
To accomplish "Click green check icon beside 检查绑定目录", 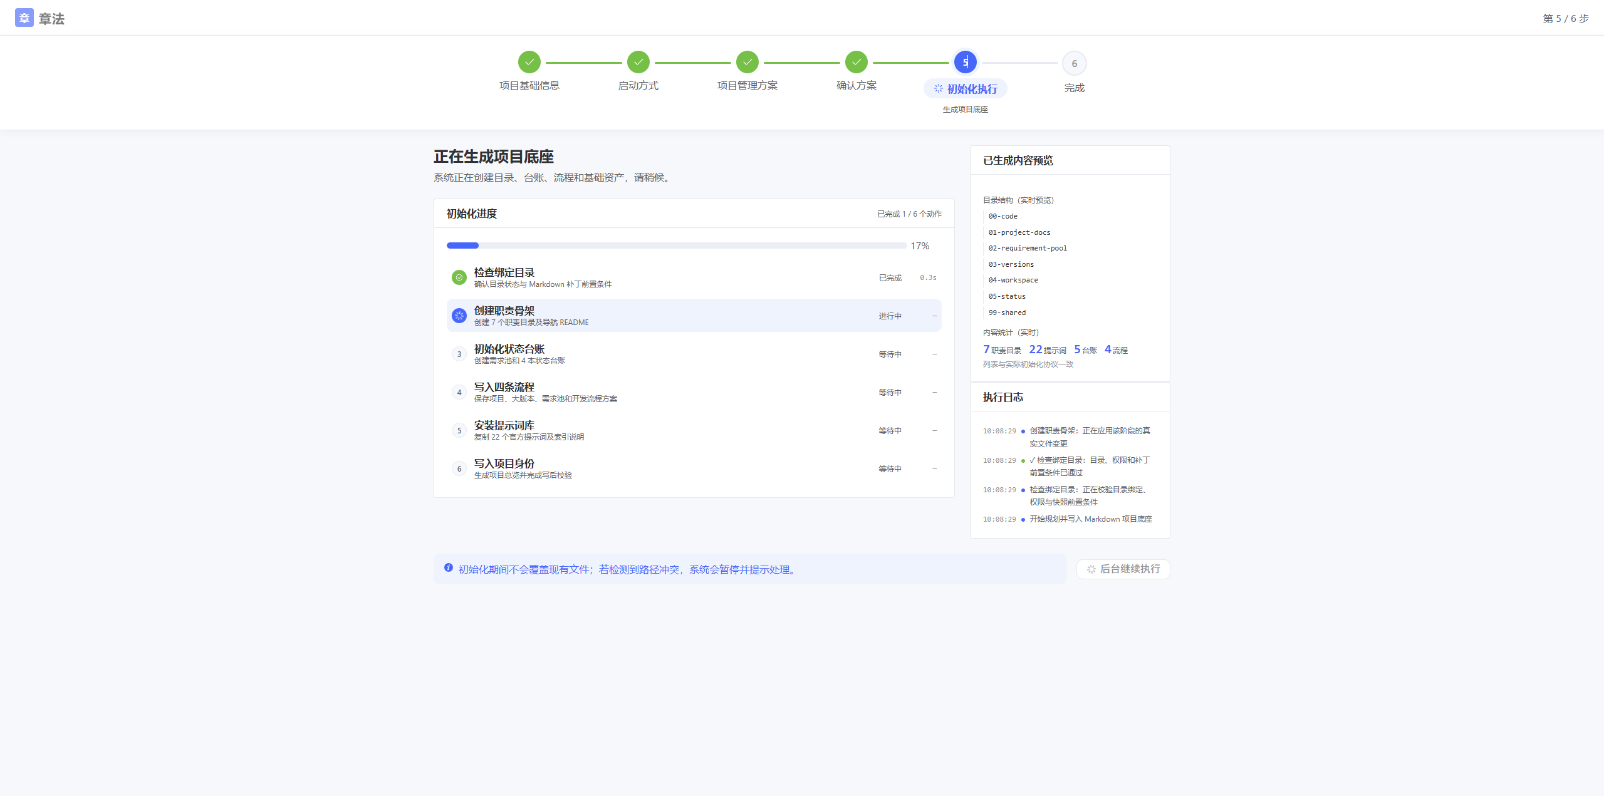I will point(459,277).
